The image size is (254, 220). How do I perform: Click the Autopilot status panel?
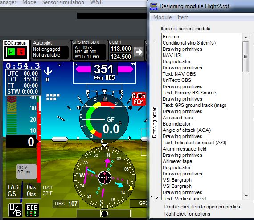pos(50,50)
